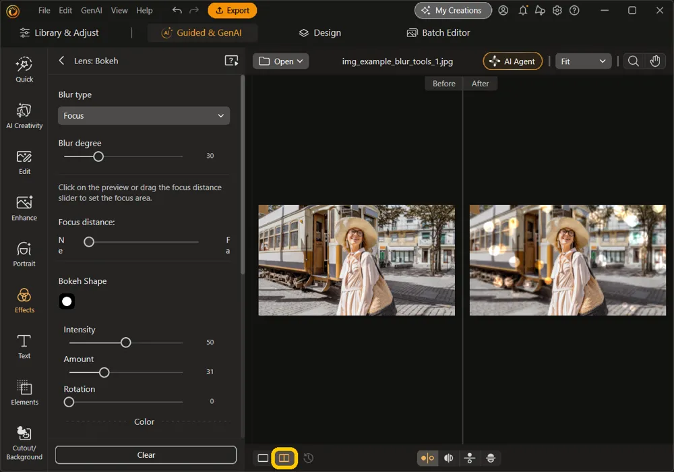The height and width of the screenshot is (472, 674).
Task: Click the Export button
Action: point(232,10)
